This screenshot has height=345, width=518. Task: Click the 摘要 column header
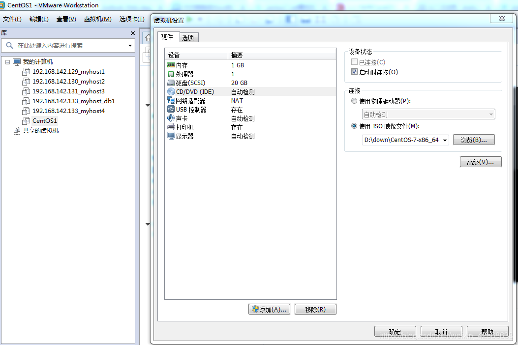point(282,55)
